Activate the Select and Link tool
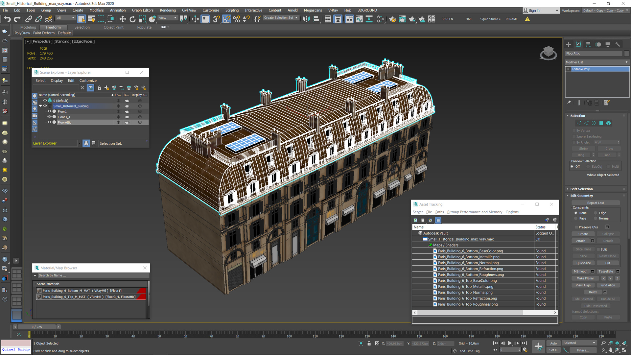Viewport: 631px width, 355px height. (x=29, y=19)
